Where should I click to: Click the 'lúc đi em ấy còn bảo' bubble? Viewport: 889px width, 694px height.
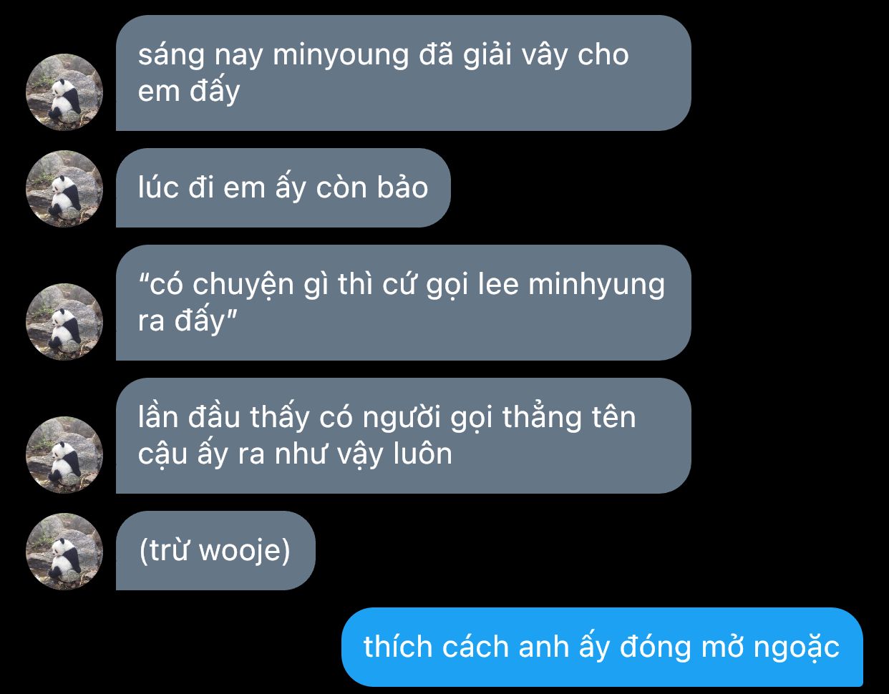click(283, 188)
